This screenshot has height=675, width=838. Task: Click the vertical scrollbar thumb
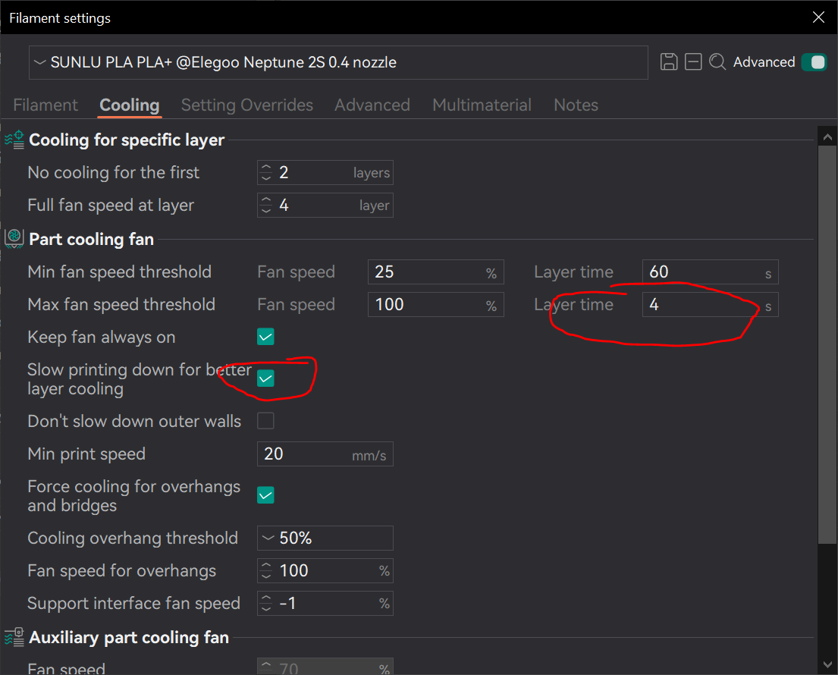coord(827,345)
